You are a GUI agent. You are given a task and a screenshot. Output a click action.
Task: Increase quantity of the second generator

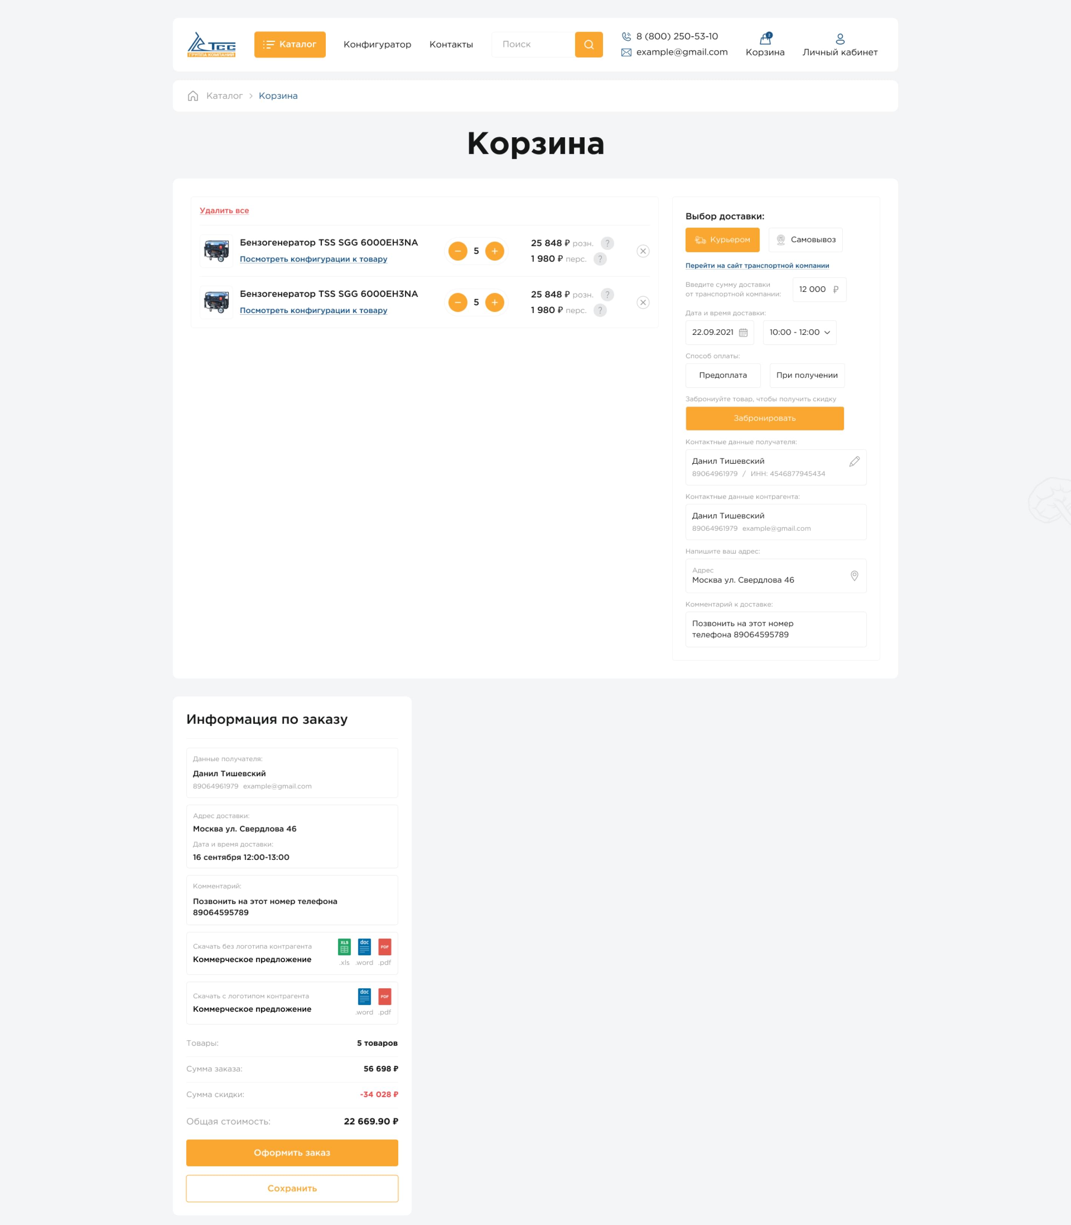click(x=494, y=302)
